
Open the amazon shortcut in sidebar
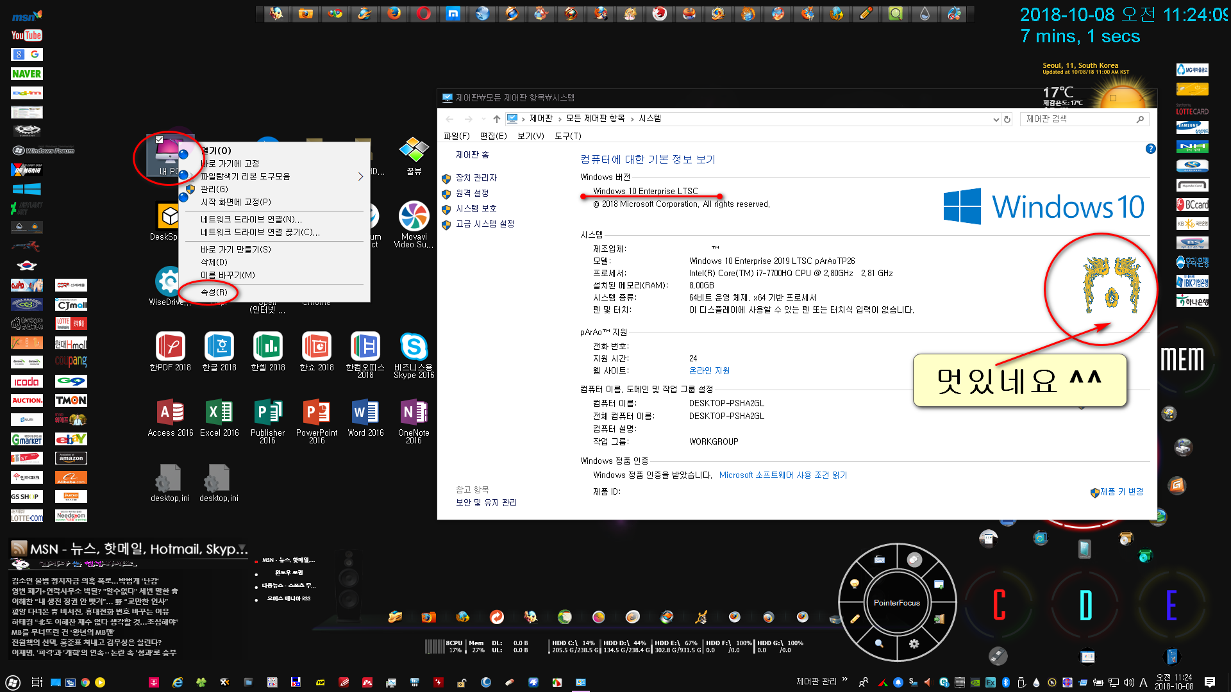point(71,458)
